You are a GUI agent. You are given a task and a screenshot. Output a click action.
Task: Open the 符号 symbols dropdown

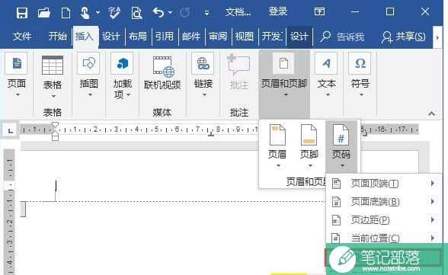coord(360,75)
